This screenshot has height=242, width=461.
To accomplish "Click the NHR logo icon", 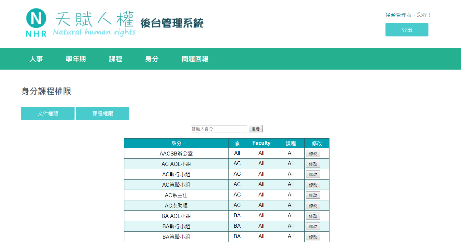I will coord(36,22).
